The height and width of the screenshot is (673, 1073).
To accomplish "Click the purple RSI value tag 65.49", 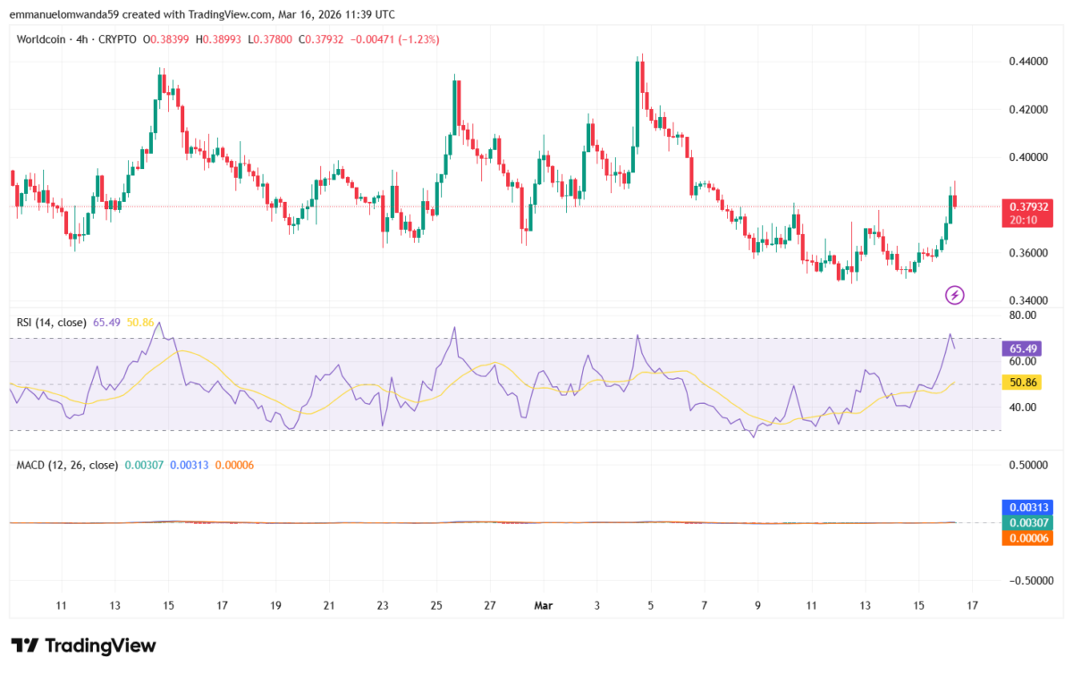I will click(x=1023, y=349).
